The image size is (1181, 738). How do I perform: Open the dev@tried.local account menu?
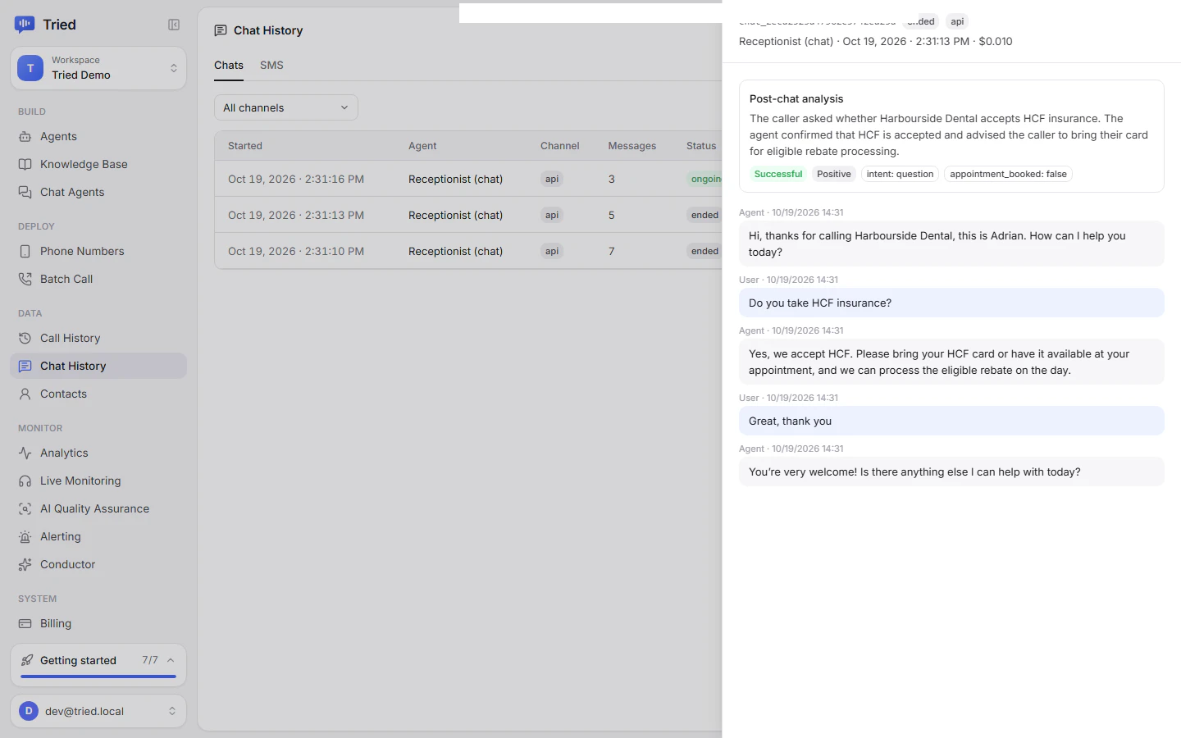[x=98, y=711]
